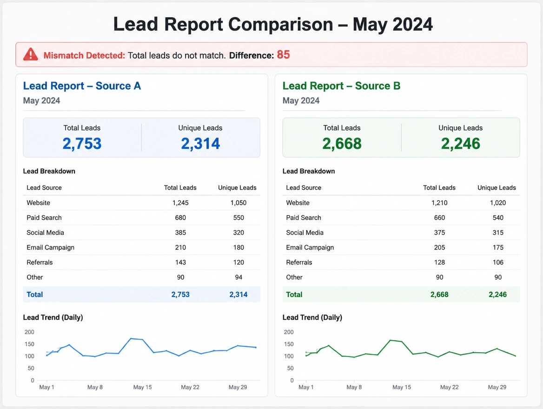Click 'May 8' axis label on Source A chart
This screenshot has width=543, height=409.
(95, 387)
